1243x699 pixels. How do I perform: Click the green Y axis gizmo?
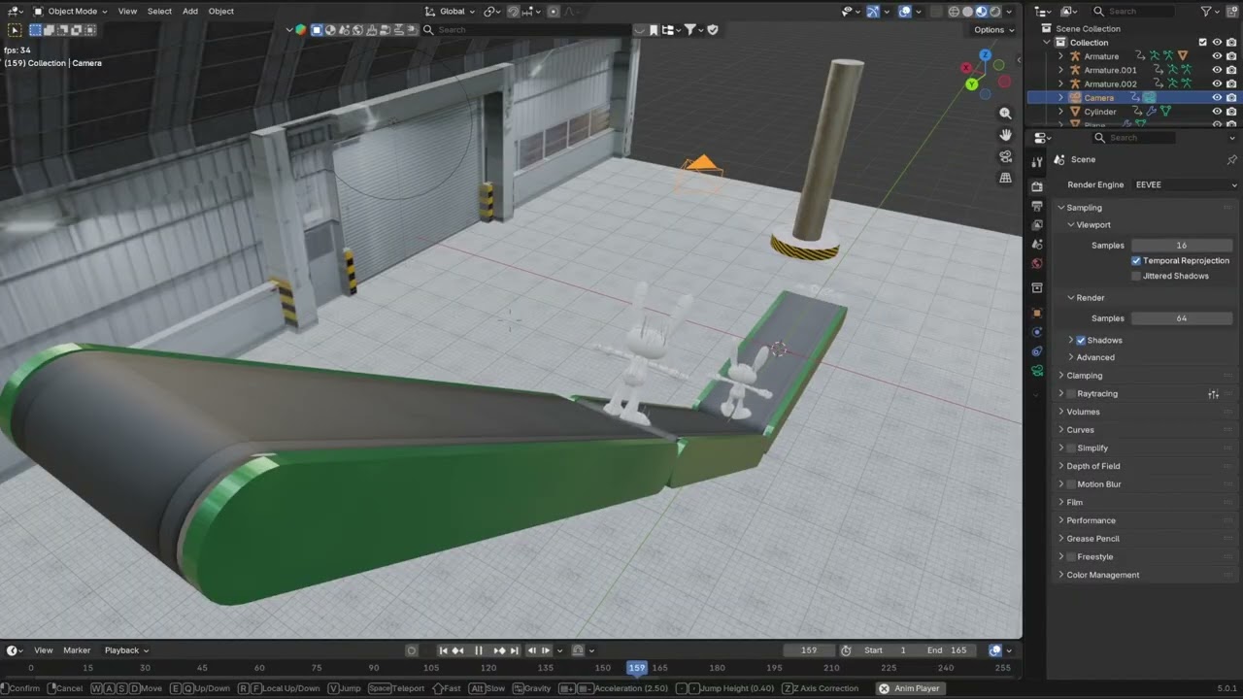[x=972, y=84]
